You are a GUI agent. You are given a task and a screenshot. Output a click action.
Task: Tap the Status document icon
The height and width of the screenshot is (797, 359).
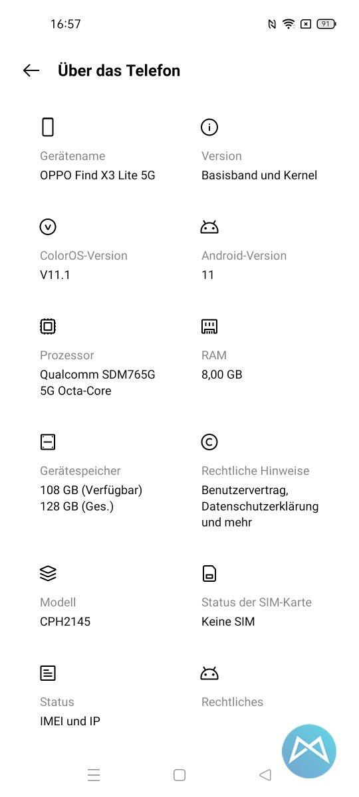pyautogui.click(x=48, y=673)
